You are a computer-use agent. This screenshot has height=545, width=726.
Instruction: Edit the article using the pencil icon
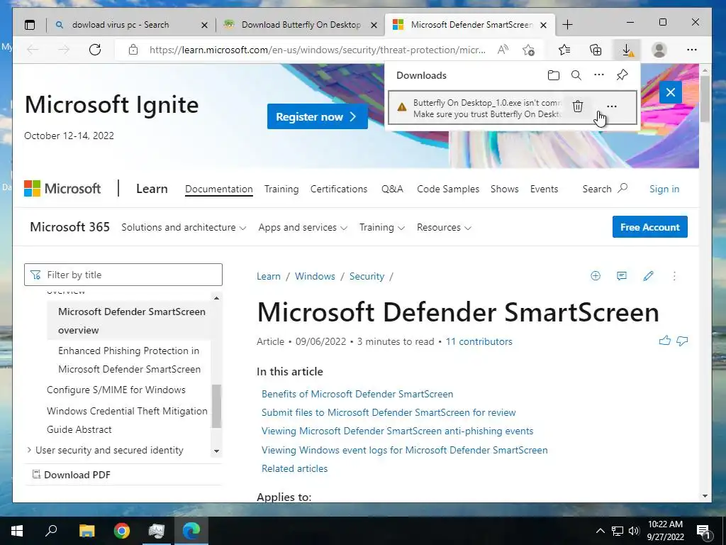pos(648,276)
